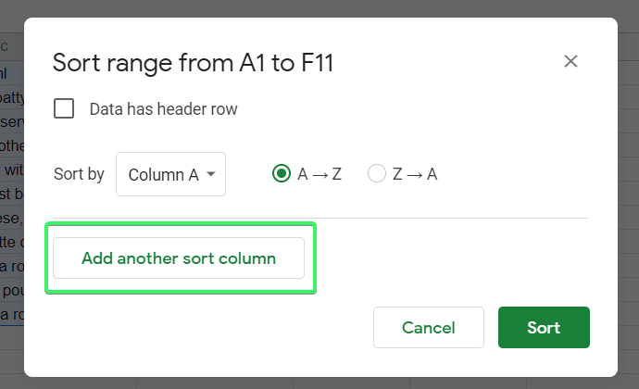Image resolution: width=639 pixels, height=389 pixels.
Task: Close the Sort range dialog with X
Action: coord(570,62)
